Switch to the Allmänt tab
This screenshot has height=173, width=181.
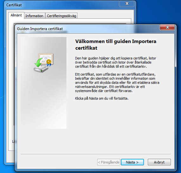tap(16, 15)
